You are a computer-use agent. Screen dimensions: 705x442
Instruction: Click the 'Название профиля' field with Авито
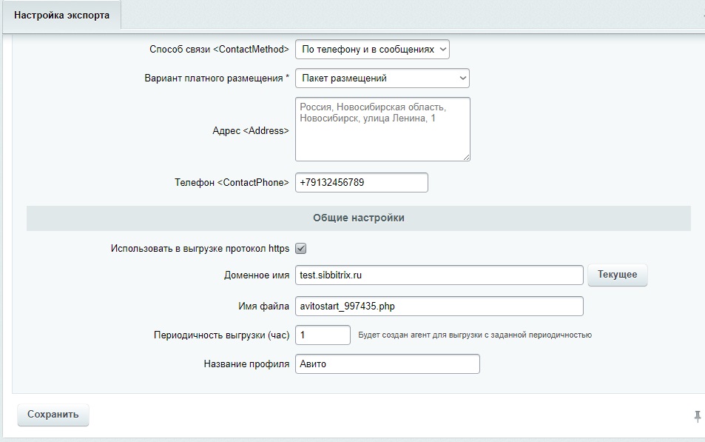coord(387,364)
